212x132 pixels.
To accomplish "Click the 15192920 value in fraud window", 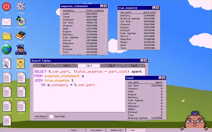I will [157, 86].
